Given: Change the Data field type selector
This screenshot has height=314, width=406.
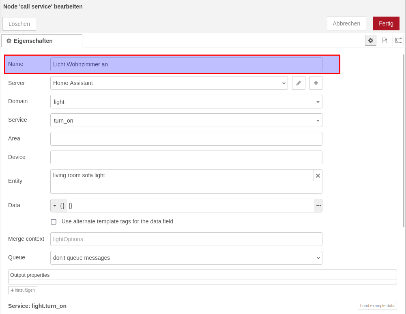Looking at the screenshot, I should tap(58, 206).
